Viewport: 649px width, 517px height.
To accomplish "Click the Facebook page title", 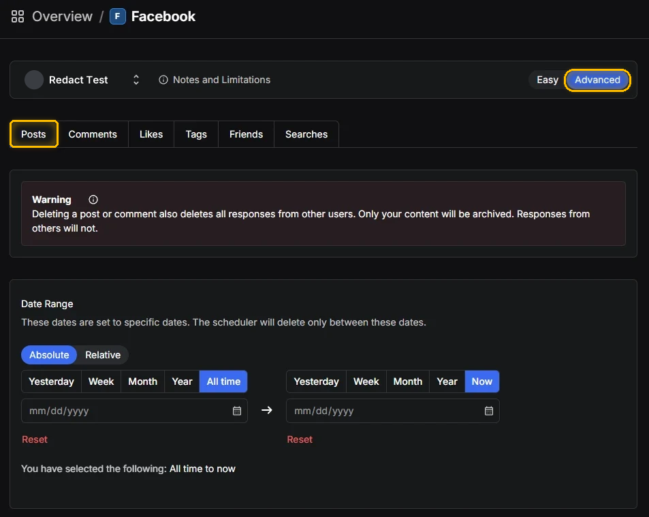I will click(163, 16).
